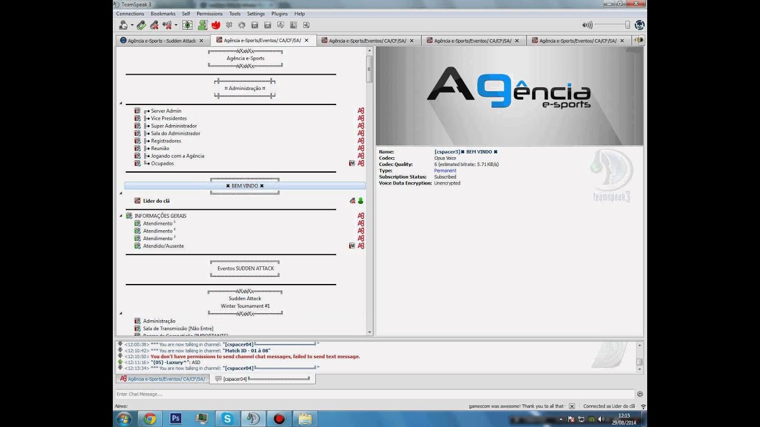Click the green user badge on Lider do clã row
This screenshot has width=760, height=427.
(x=360, y=201)
